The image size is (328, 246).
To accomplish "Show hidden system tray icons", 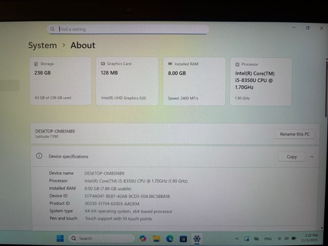I will [237, 239].
